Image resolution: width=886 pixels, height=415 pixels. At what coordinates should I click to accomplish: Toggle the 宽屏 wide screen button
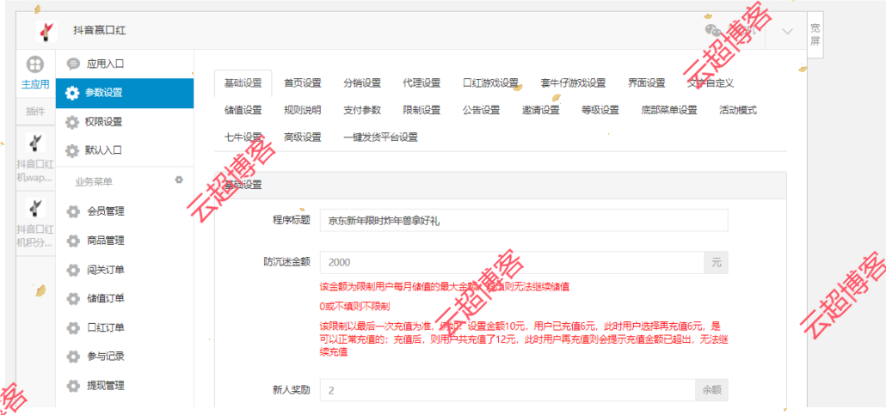(815, 34)
